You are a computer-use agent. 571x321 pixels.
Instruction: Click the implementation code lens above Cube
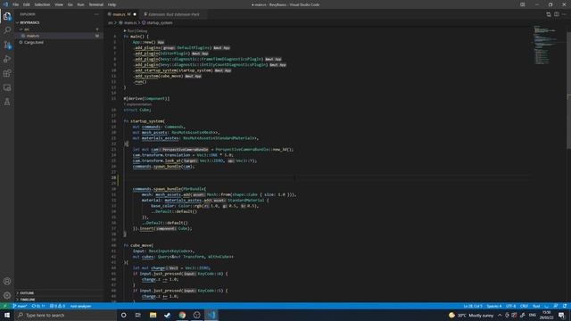(137, 104)
